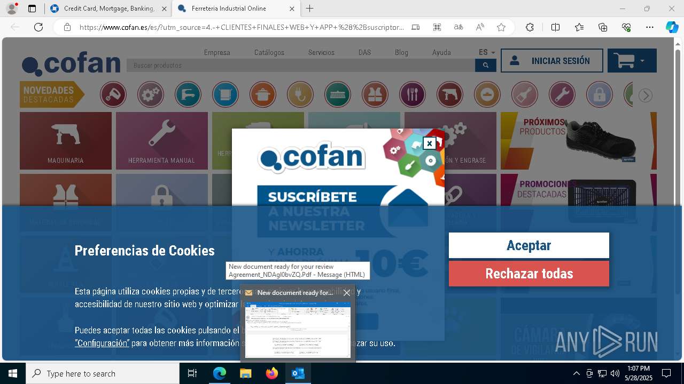Open the Empresa menu

[x=217, y=52]
